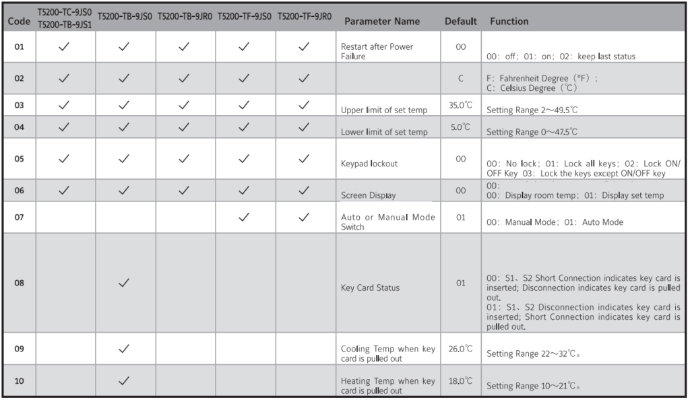Click row 10 checkmark for heating temp

[124, 381]
